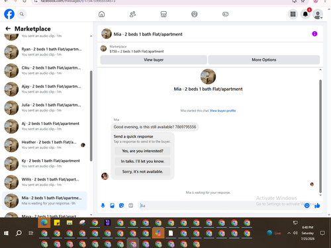Open the Groups icon in top navigation
The width and height of the screenshot is (331, 248).
[x=195, y=15]
